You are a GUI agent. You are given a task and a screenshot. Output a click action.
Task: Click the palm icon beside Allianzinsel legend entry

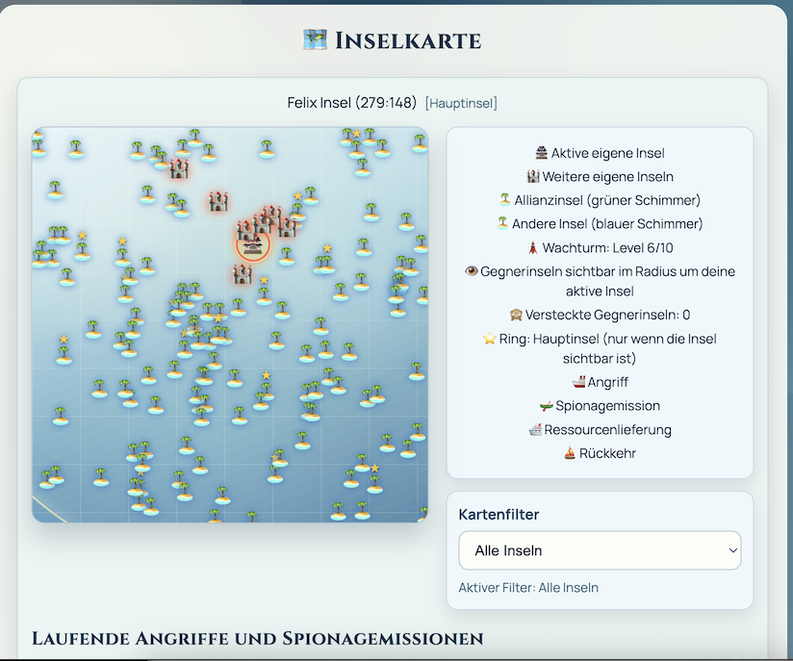502,200
